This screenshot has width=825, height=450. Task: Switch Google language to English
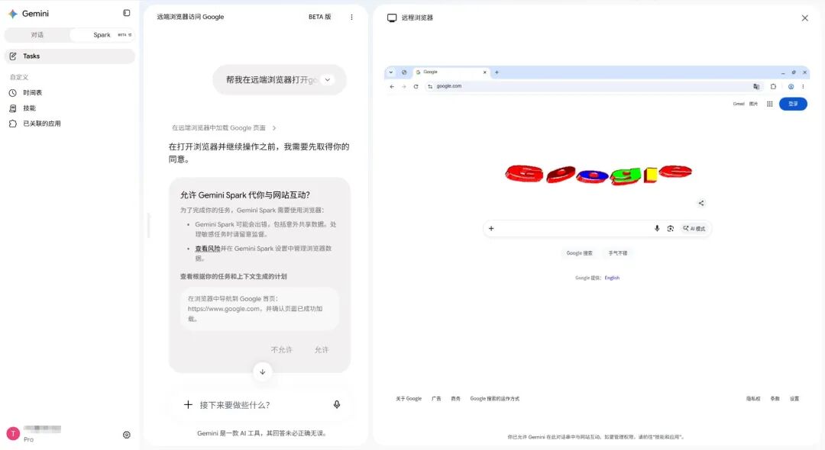(612, 278)
